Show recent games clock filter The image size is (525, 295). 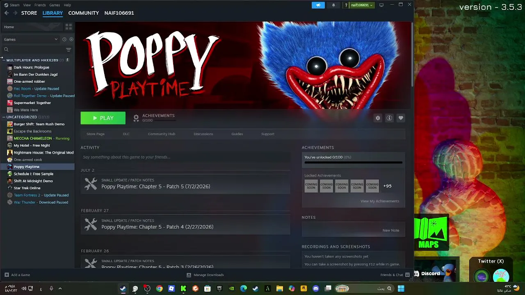click(x=64, y=39)
